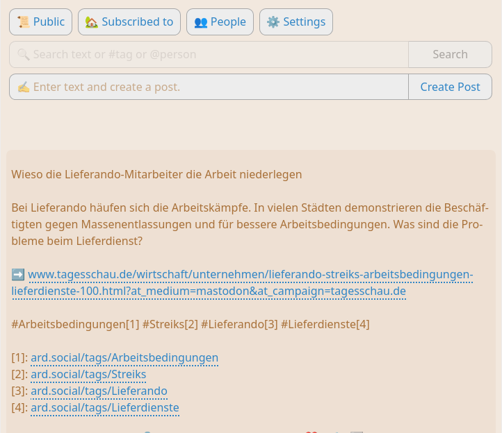Follow the ard.social/tags/Lieferdienste link
502x433 pixels.
point(105,408)
